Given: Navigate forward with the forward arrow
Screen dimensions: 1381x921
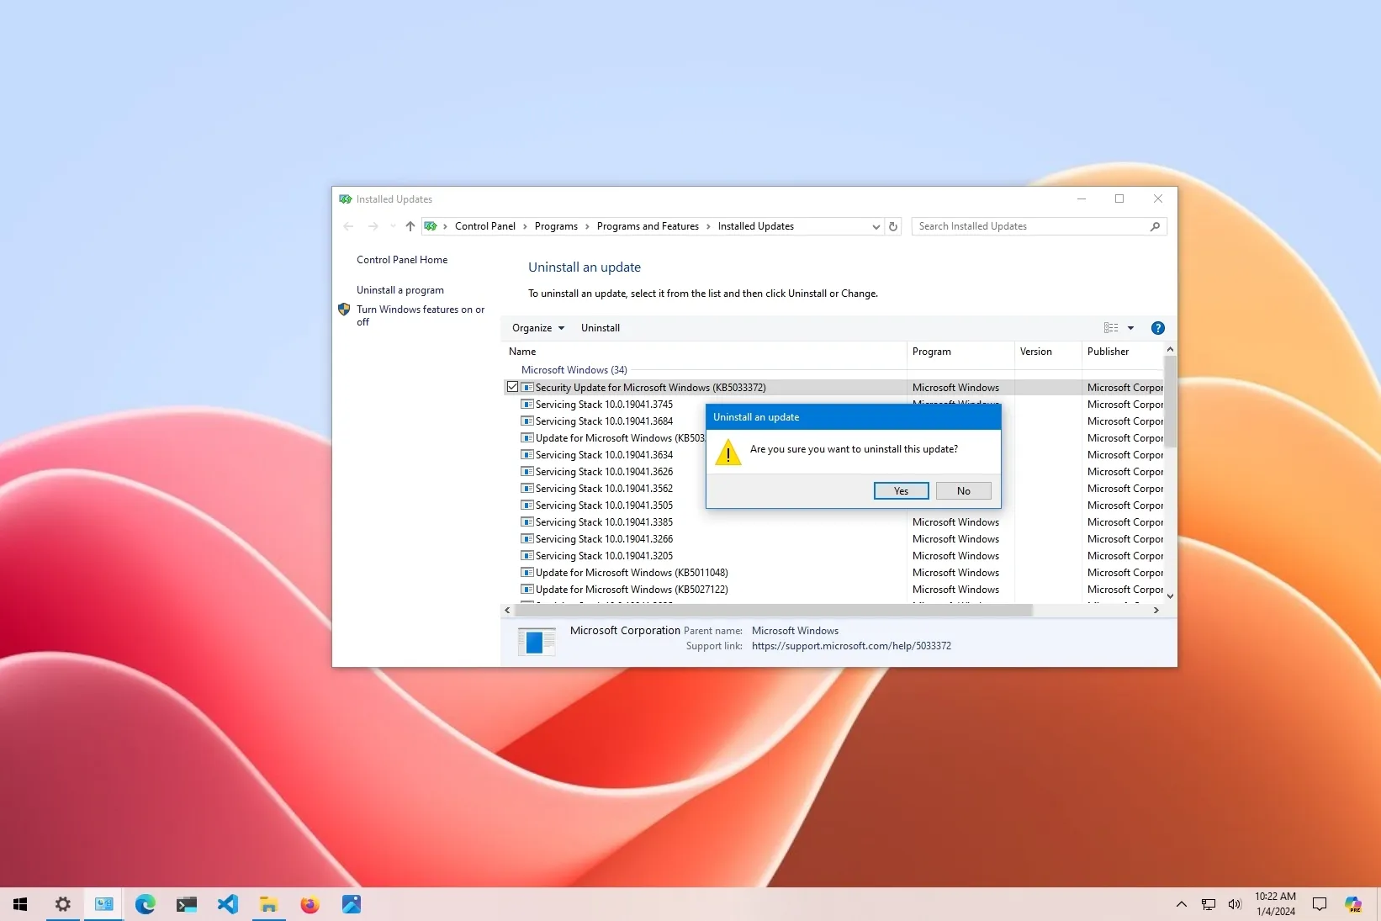Looking at the screenshot, I should 373,226.
